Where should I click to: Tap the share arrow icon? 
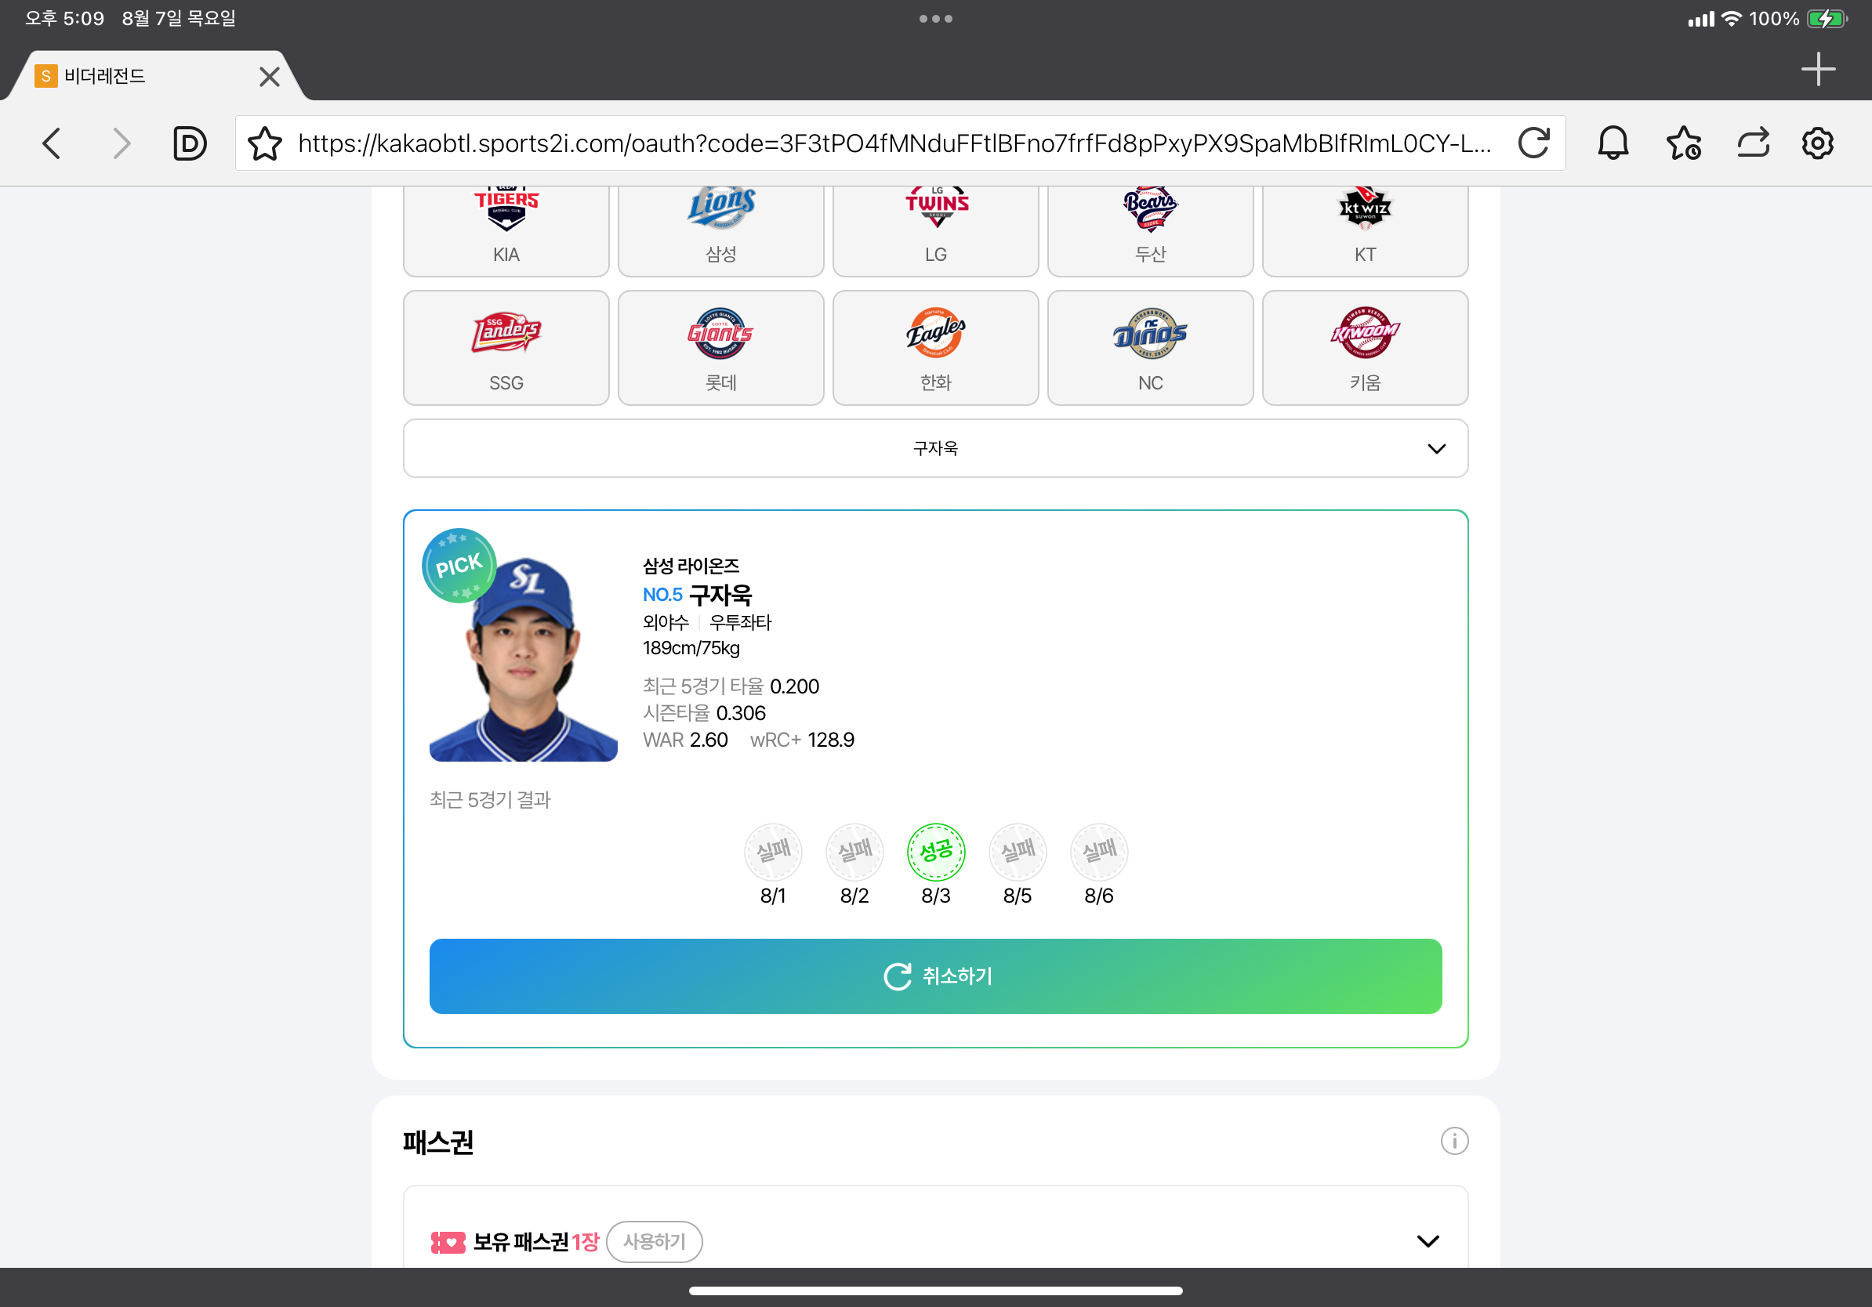point(1752,143)
